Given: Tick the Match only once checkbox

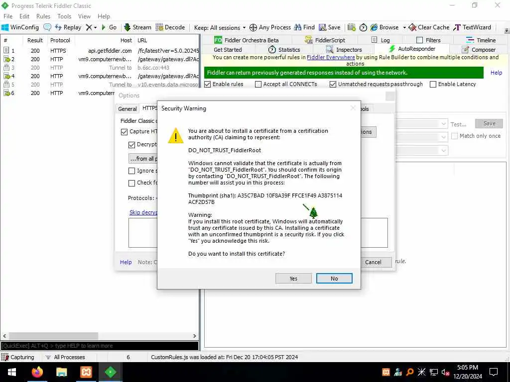Looking at the screenshot, I should (454, 136).
